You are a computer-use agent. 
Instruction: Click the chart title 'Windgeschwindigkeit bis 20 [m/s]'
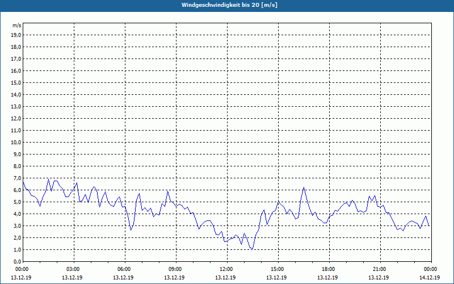pyautogui.click(x=230, y=5)
